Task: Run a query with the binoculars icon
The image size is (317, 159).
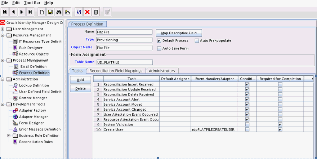Action: point(59,12)
